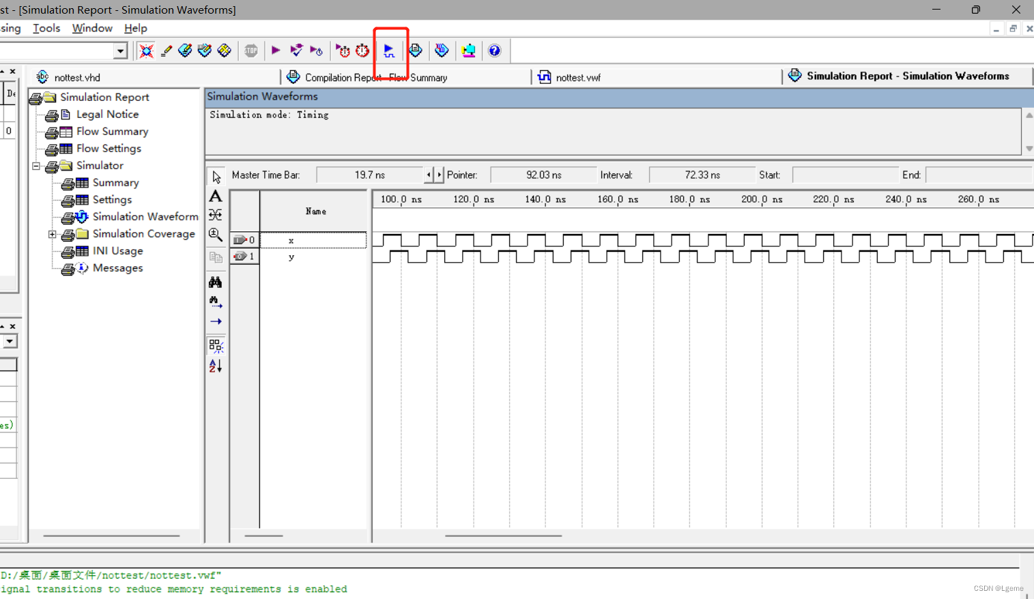This screenshot has width=1034, height=599.
Task: Click the Stop Processing toolbar icon
Action: (251, 50)
